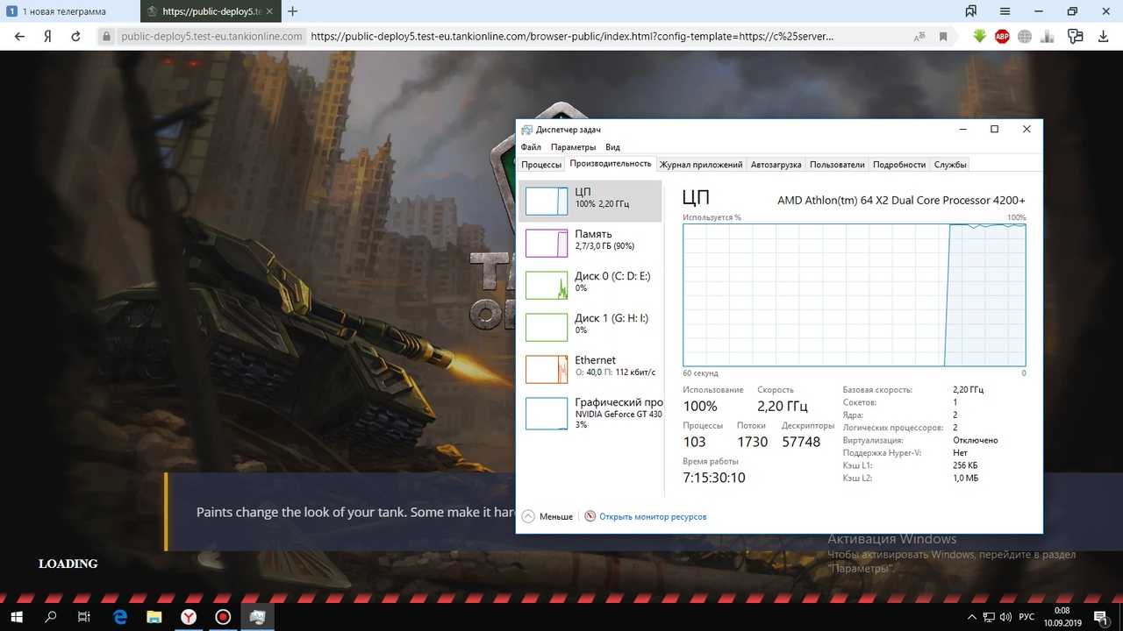Click the Task Manager title bar icon
The height and width of the screenshot is (631, 1123).
point(526,129)
